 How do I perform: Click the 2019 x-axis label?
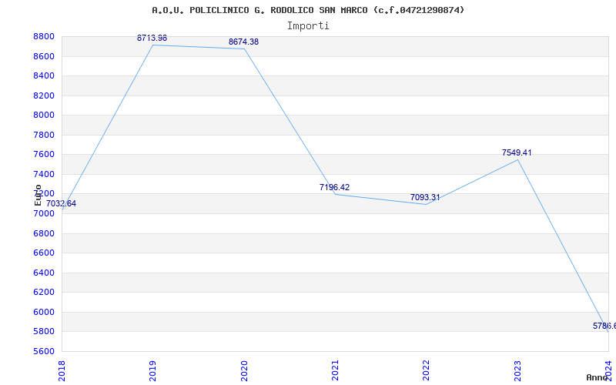[x=152, y=371]
